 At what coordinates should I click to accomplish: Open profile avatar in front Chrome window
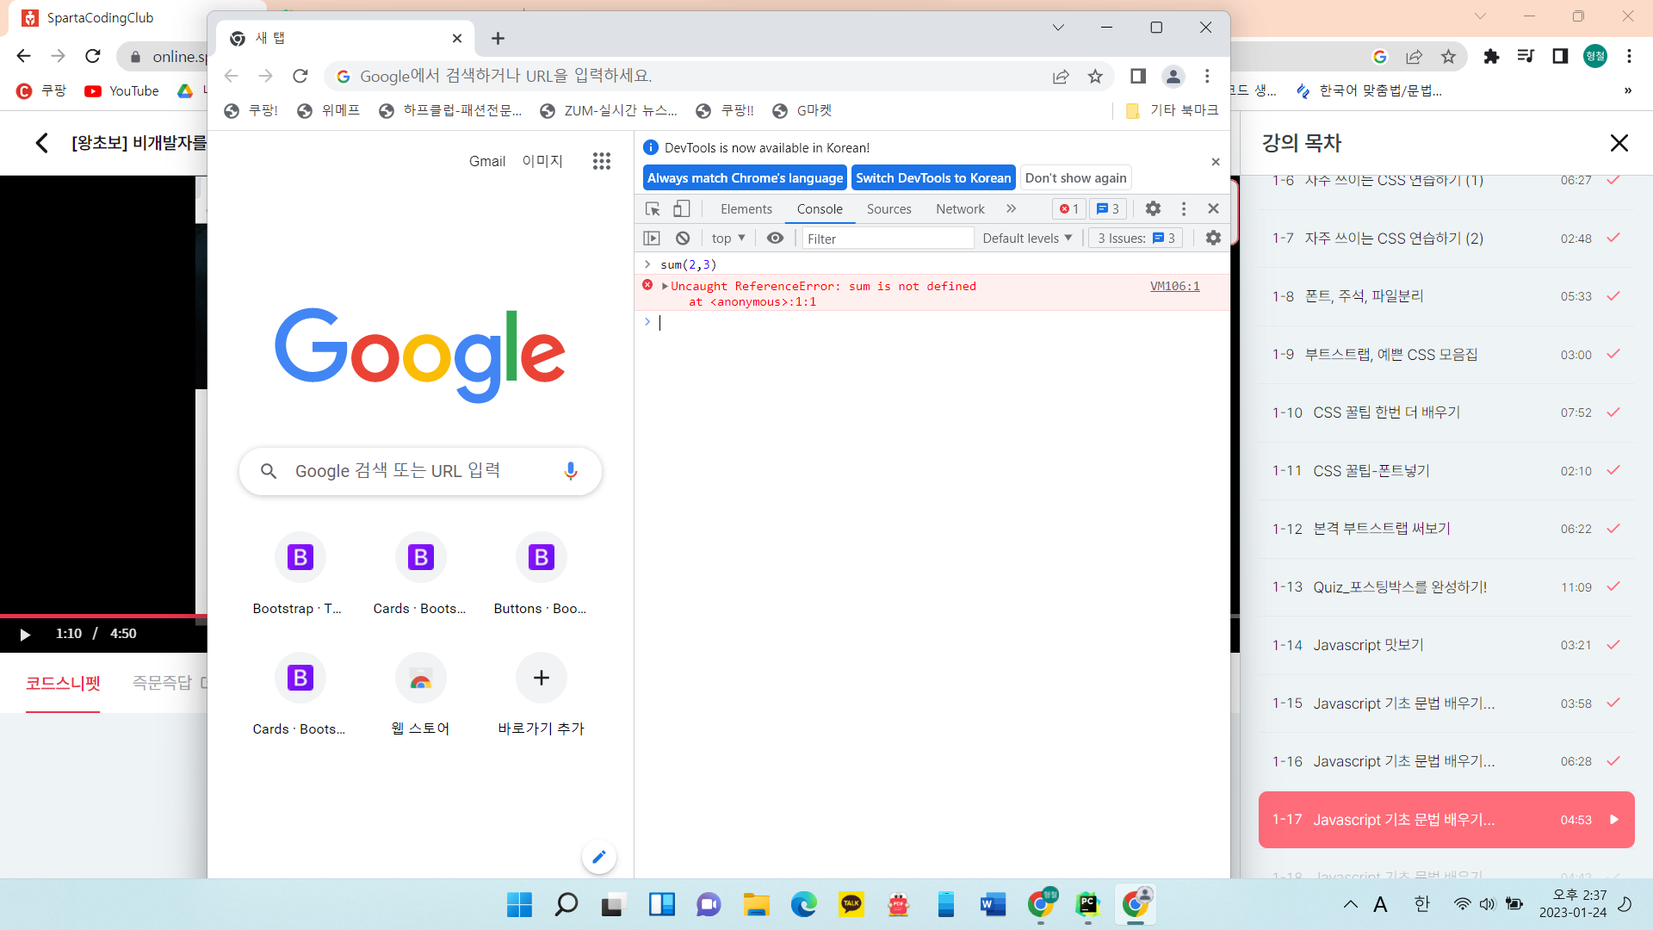click(1173, 77)
